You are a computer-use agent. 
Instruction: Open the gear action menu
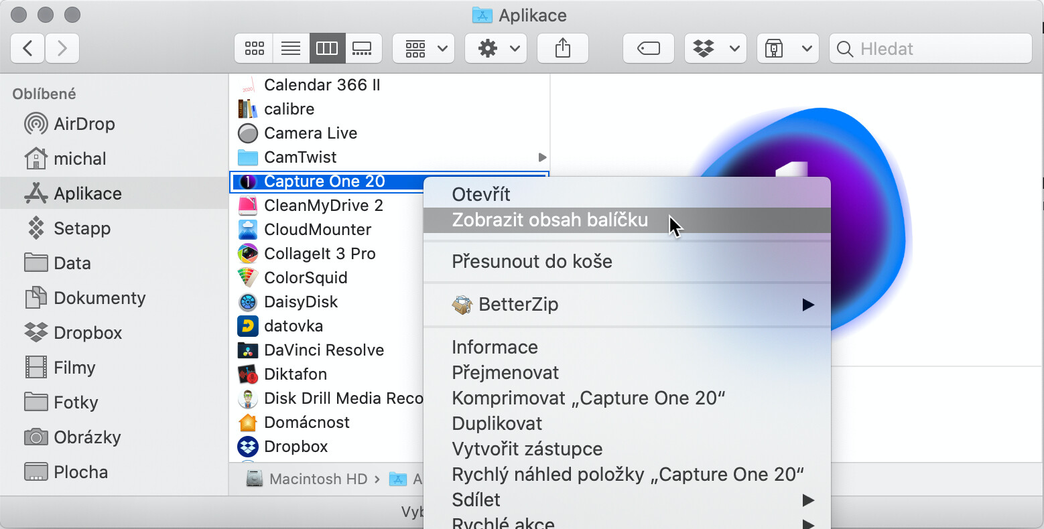[496, 48]
